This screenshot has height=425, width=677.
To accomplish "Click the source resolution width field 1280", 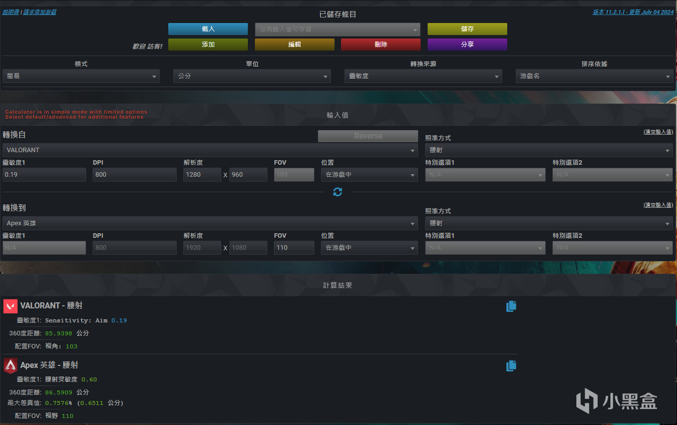I will (202, 175).
